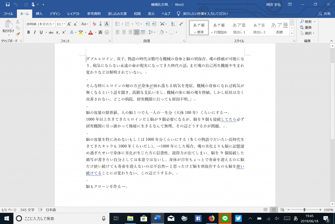Align paragraph text to the left
The image size is (335, 224).
[117, 32]
